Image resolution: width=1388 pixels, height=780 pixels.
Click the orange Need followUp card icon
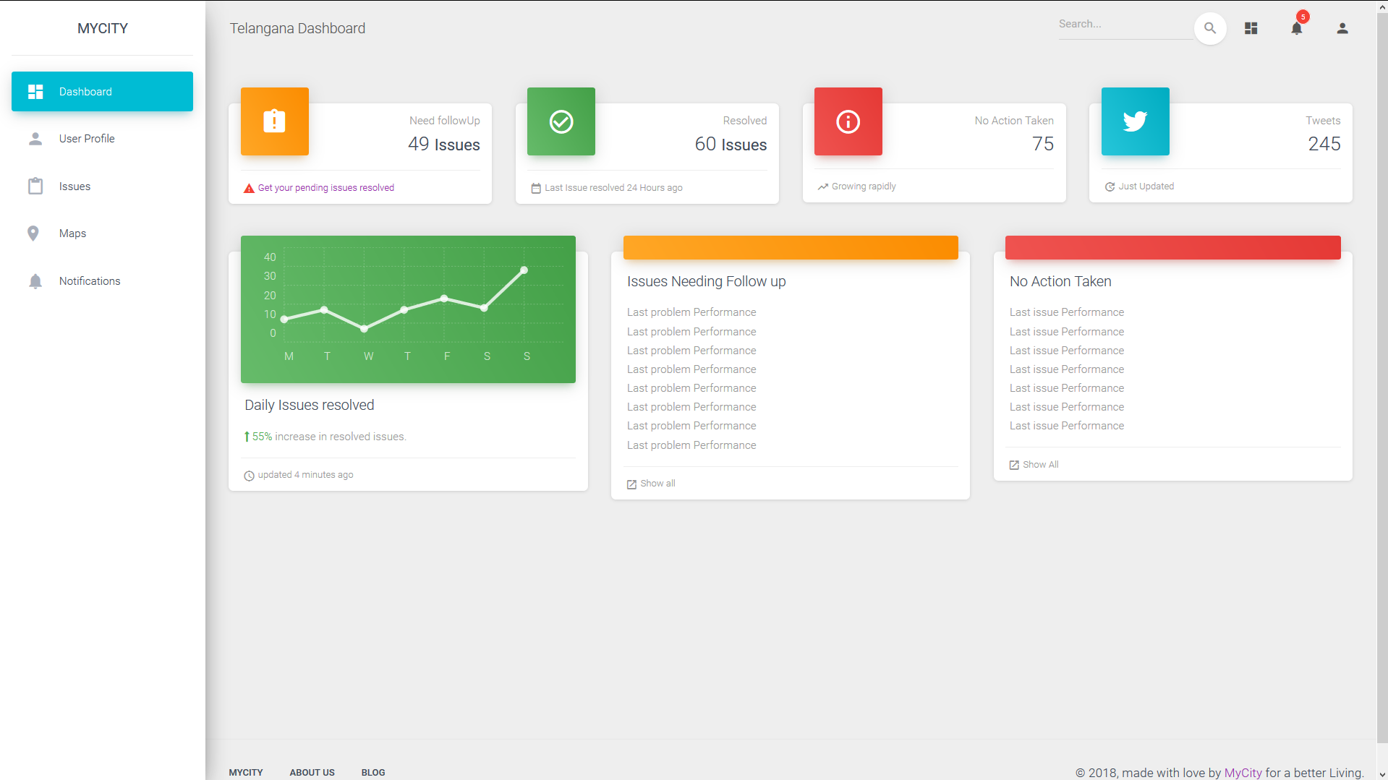tap(274, 121)
